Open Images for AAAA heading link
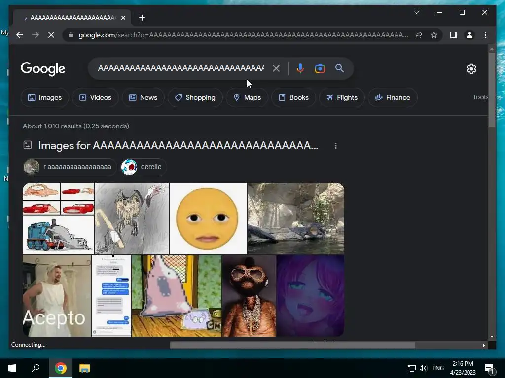The width and height of the screenshot is (505, 378). pos(178,145)
